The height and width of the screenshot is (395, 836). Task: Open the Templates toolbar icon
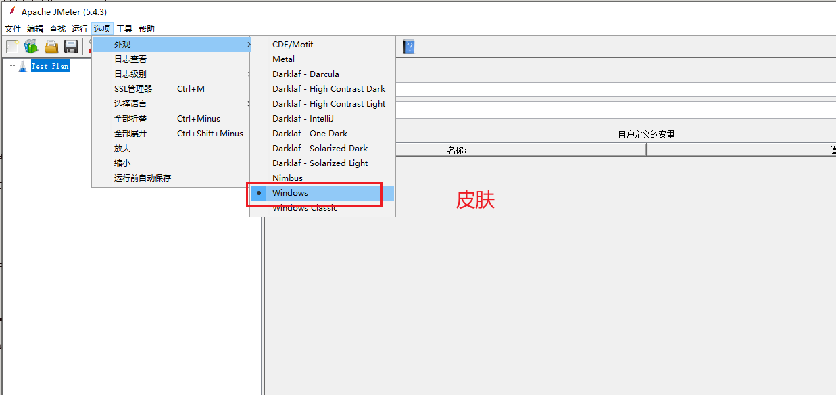(x=32, y=47)
